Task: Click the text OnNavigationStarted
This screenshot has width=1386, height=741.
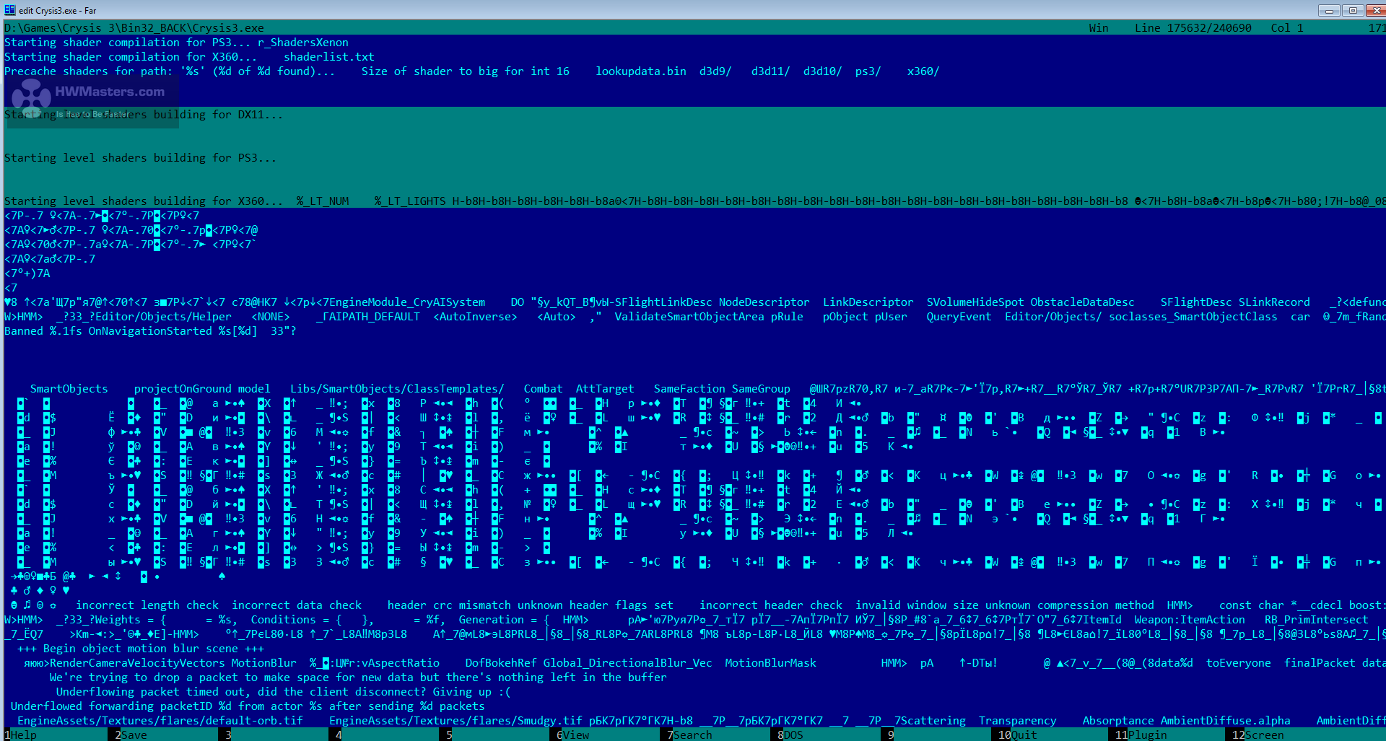Action: (150, 331)
